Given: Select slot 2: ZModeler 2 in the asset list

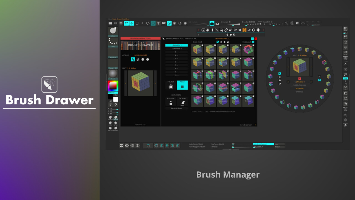Looking at the screenshot, I should tap(176, 48).
